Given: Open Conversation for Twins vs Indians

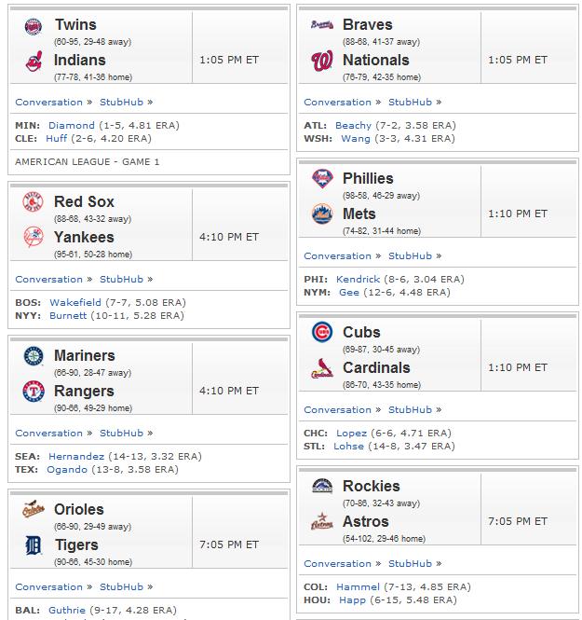Looking at the screenshot, I should click(49, 102).
